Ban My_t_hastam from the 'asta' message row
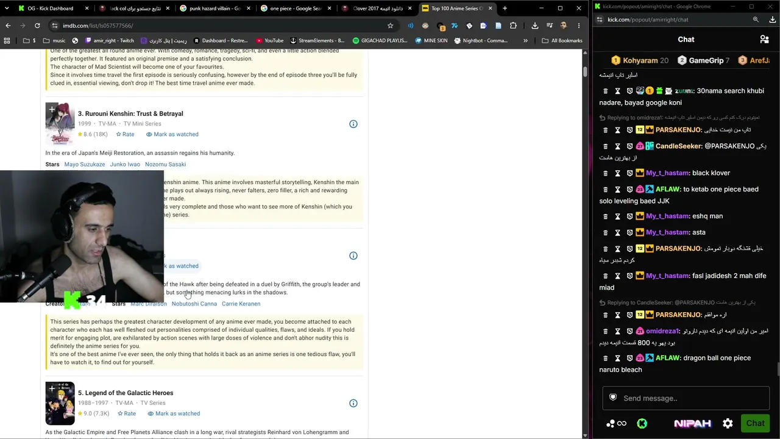780x439 pixels. pos(629,232)
